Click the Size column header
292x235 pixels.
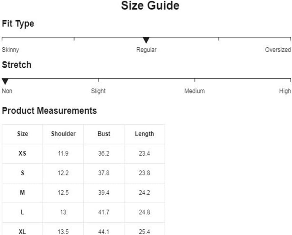pos(23,134)
